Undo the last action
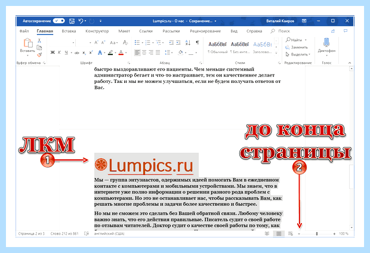 pyautogui.click(x=81, y=21)
